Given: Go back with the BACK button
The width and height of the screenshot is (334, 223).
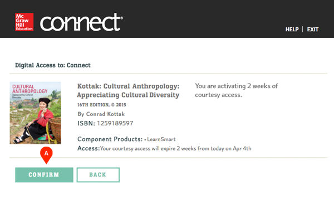Looking at the screenshot, I should 98,175.
